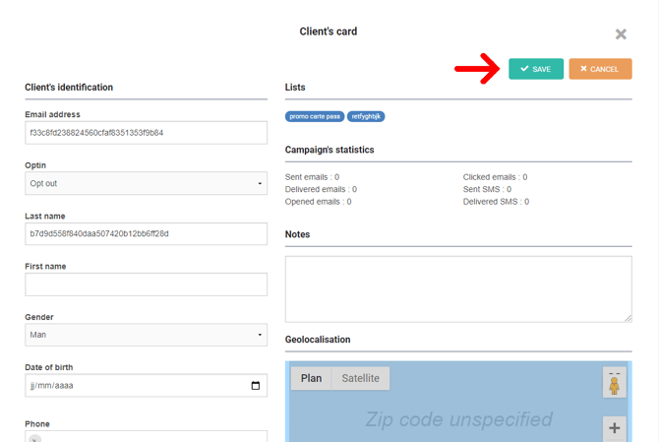Switch map to Satellite view
Viewport: 659px width, 442px height.
pyautogui.click(x=360, y=378)
